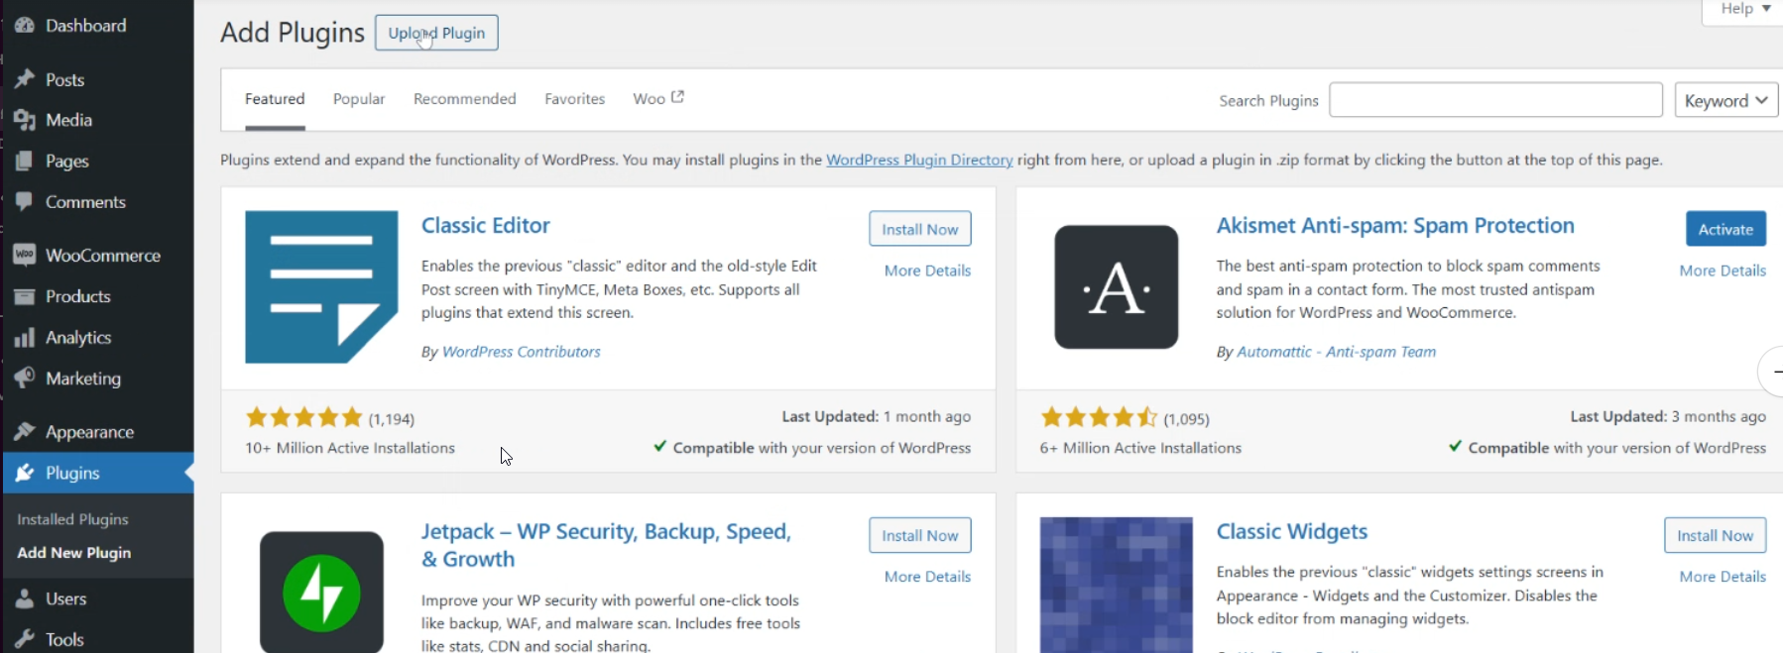Switch to the Recommended tab
Viewport: 1783px width, 653px height.
[465, 99]
